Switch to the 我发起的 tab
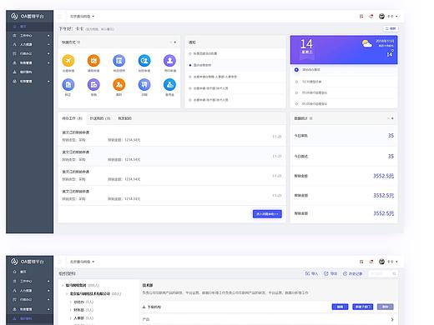 point(124,118)
